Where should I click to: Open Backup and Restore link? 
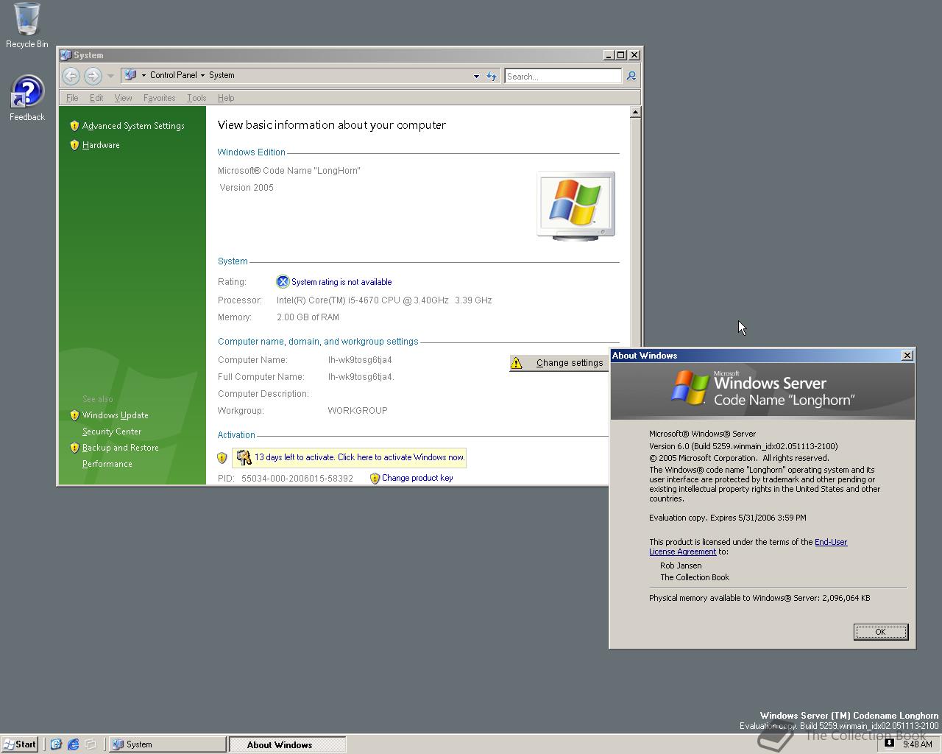121,448
